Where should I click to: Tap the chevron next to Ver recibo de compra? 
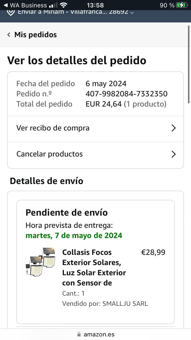(174, 128)
